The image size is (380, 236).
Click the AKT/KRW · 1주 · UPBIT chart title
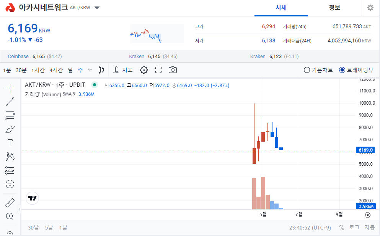[x=55, y=85]
